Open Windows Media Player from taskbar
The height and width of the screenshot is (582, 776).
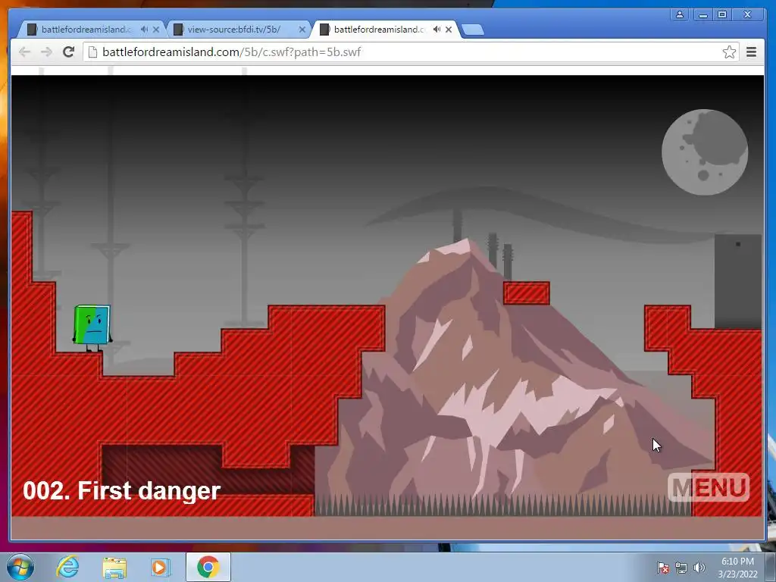160,568
